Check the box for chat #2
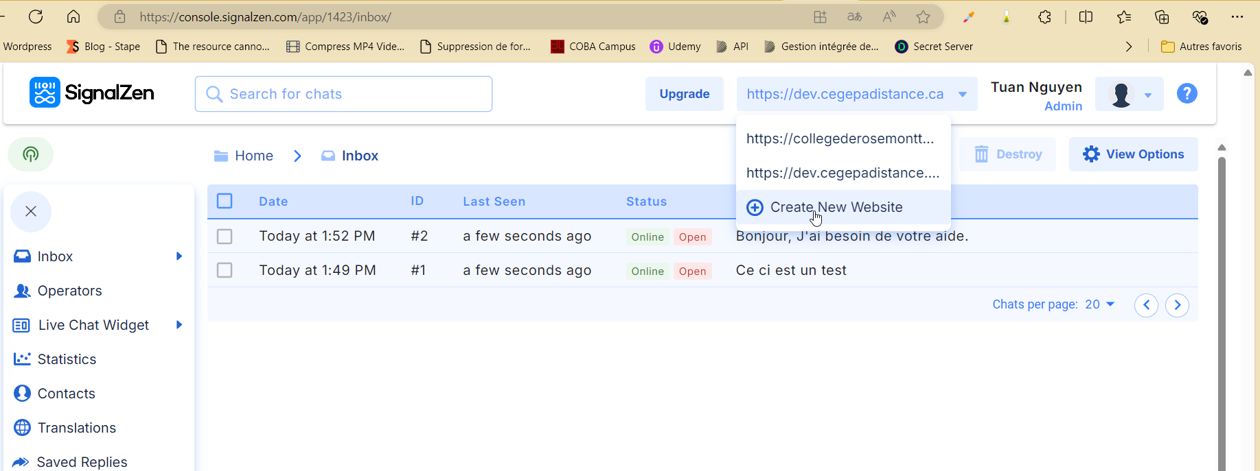 pos(225,237)
